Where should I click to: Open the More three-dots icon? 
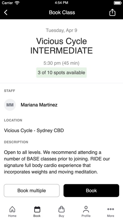click(110, 209)
